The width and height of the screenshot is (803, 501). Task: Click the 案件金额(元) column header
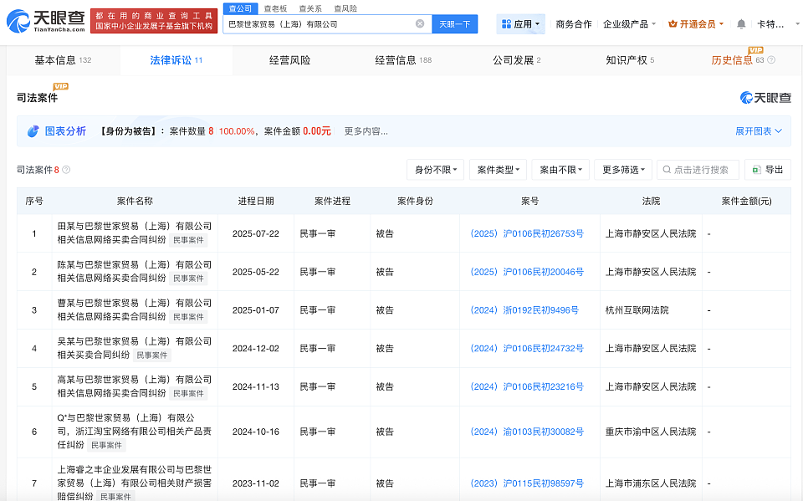(x=746, y=201)
